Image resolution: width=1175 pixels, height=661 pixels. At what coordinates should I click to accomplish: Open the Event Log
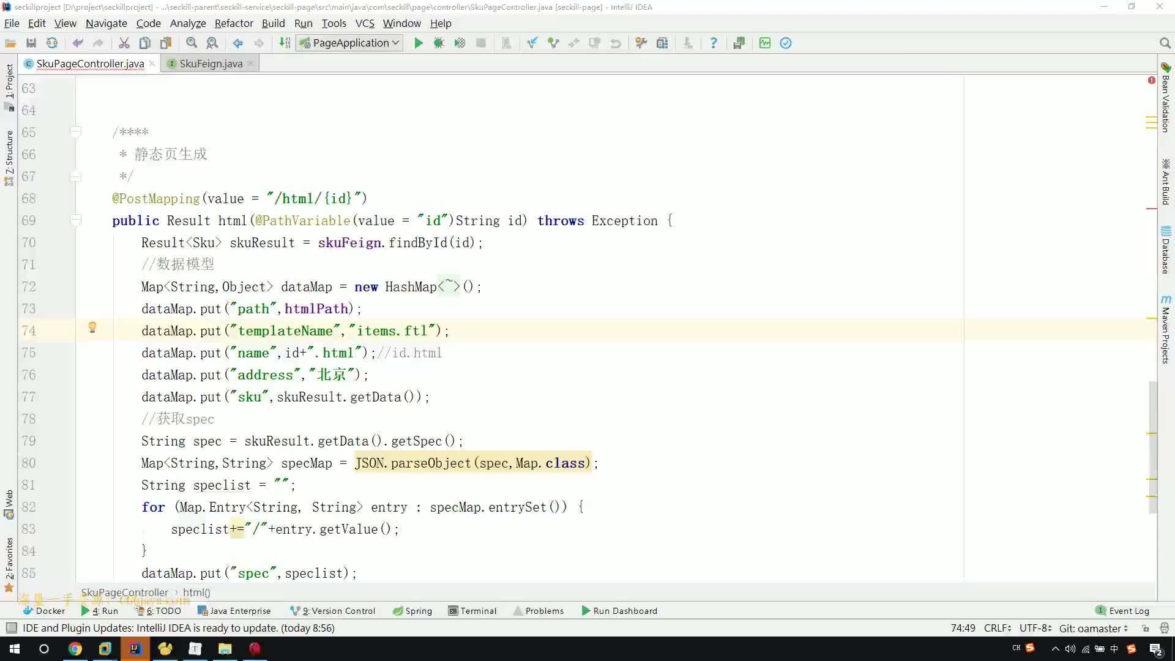click(1122, 611)
